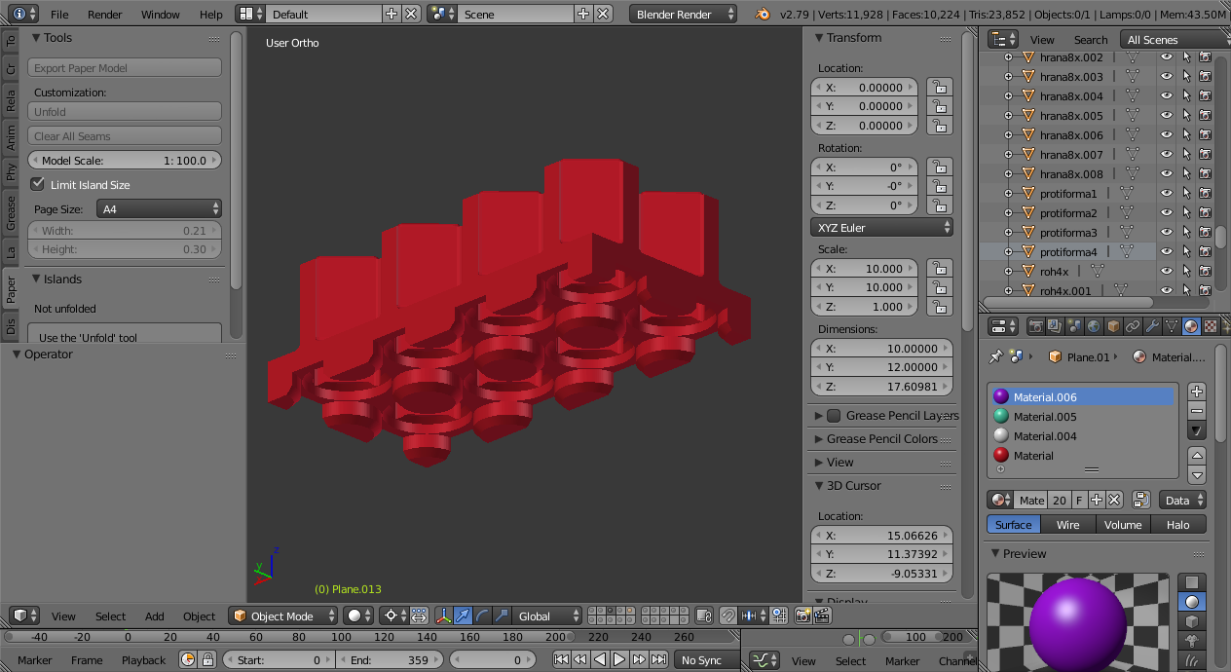1231x672 pixels.
Task: Jump to the first frame
Action: [x=561, y=659]
